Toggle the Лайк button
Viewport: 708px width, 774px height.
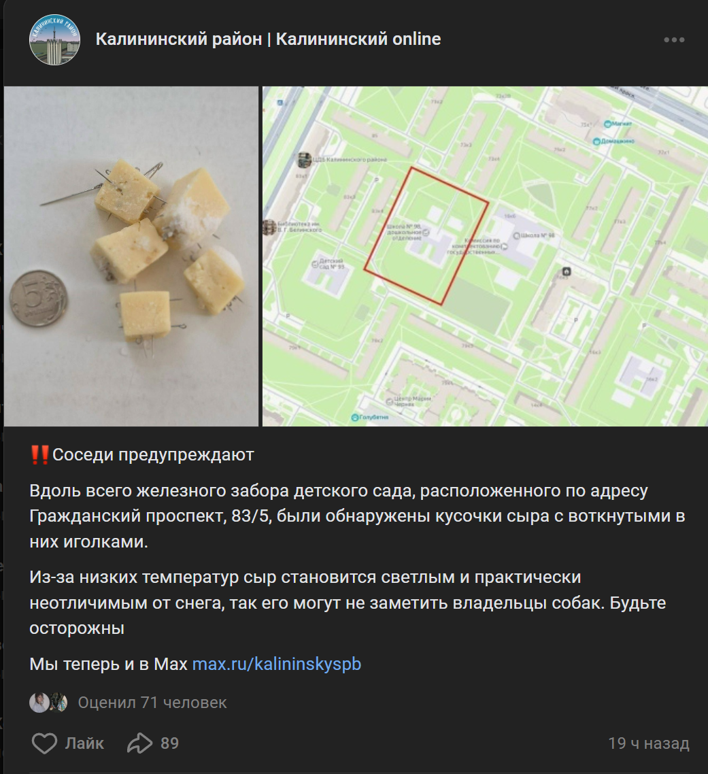[x=68, y=743]
